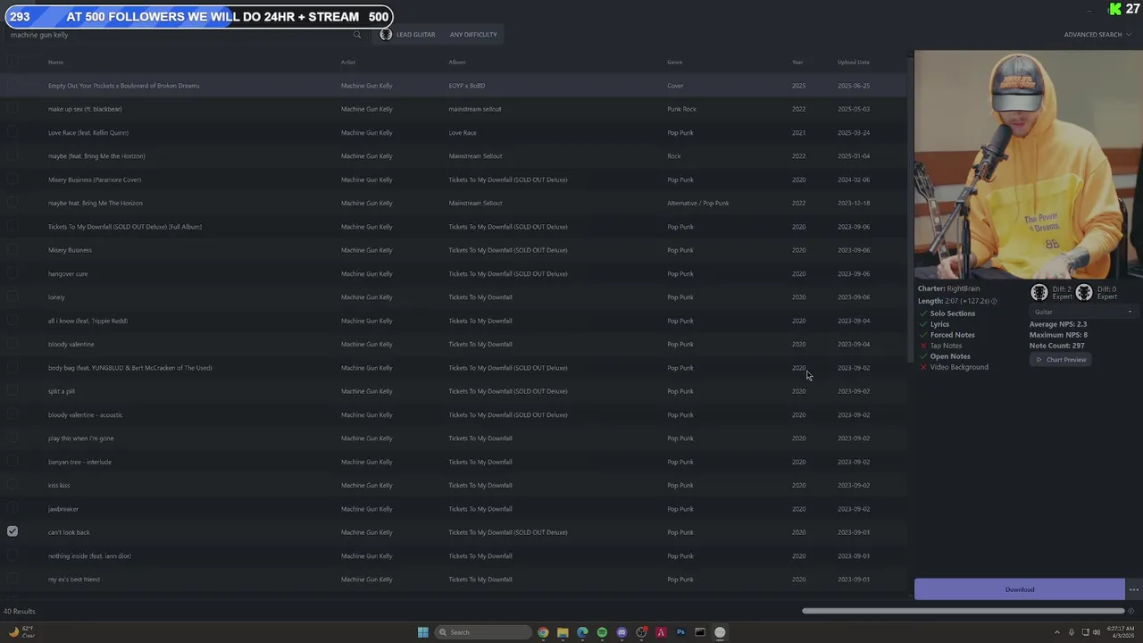Open the weather widget in taskbar

pos(21,632)
